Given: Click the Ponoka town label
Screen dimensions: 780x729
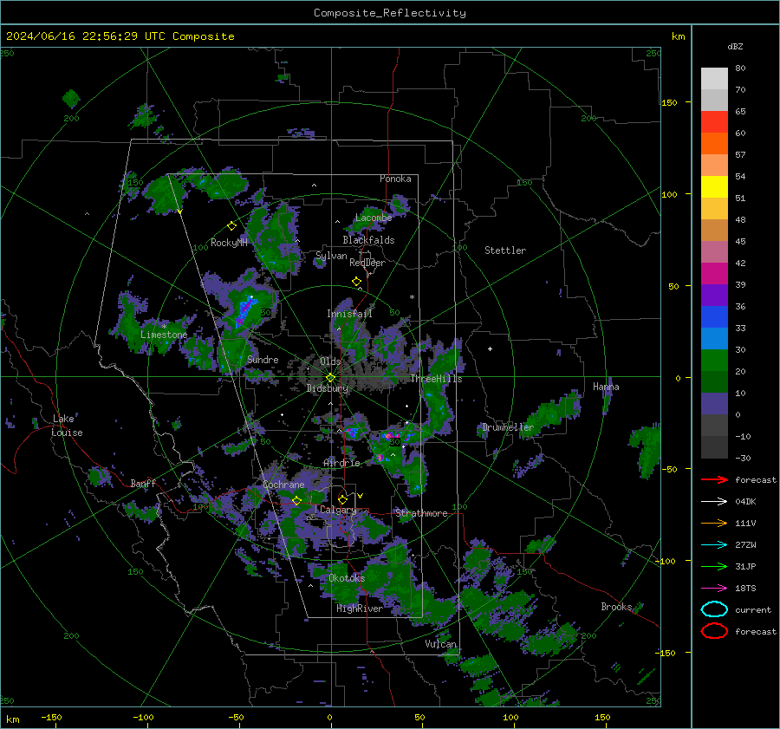Looking at the screenshot, I should click(x=395, y=179).
